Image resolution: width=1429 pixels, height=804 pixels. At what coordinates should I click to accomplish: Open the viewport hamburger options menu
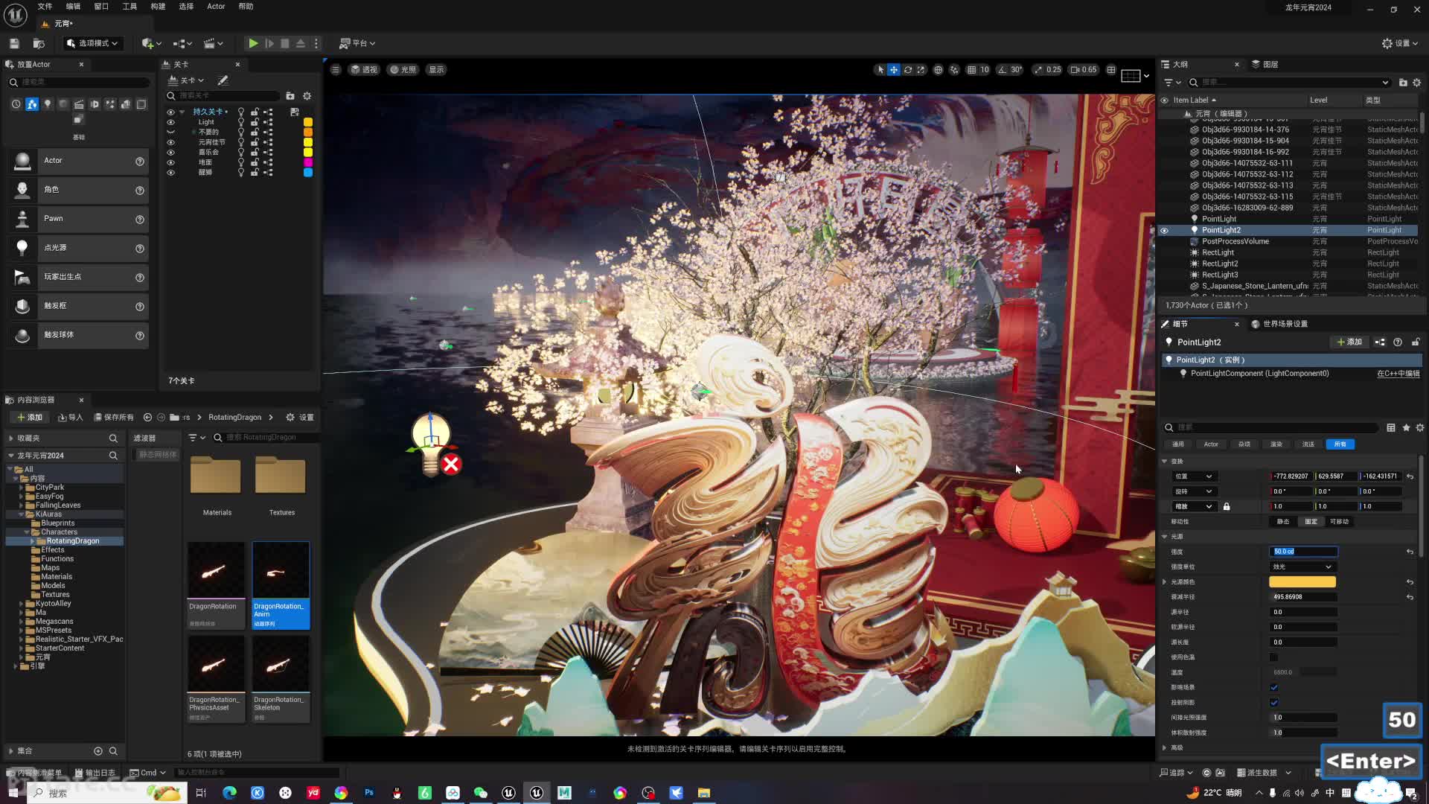click(x=336, y=69)
